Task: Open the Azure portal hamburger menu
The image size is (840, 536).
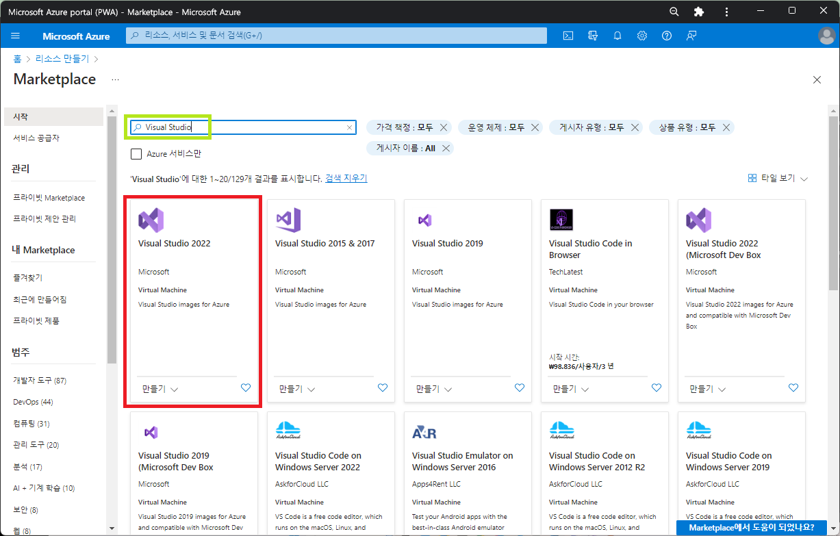Action: 16,36
